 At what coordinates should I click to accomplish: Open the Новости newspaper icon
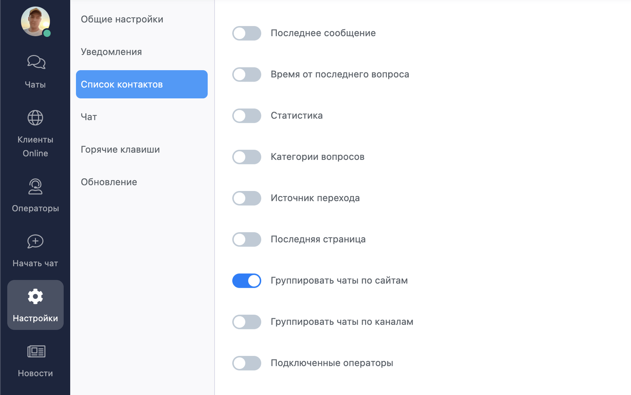point(36,351)
